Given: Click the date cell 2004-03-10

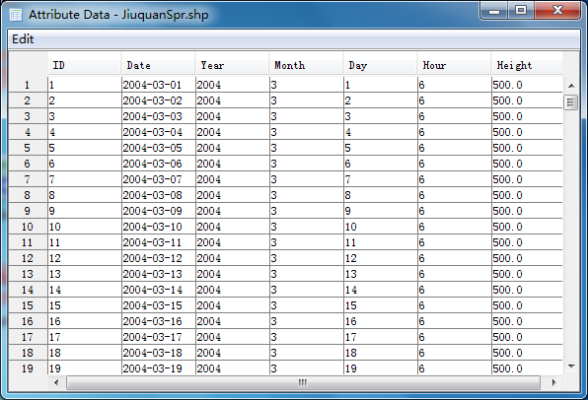Looking at the screenshot, I should point(159,227).
